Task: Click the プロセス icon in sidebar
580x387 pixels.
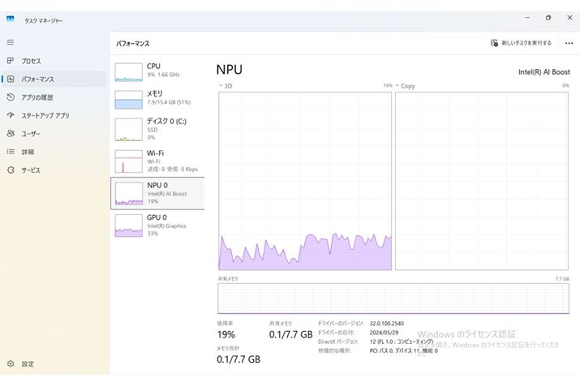Action: click(x=11, y=61)
